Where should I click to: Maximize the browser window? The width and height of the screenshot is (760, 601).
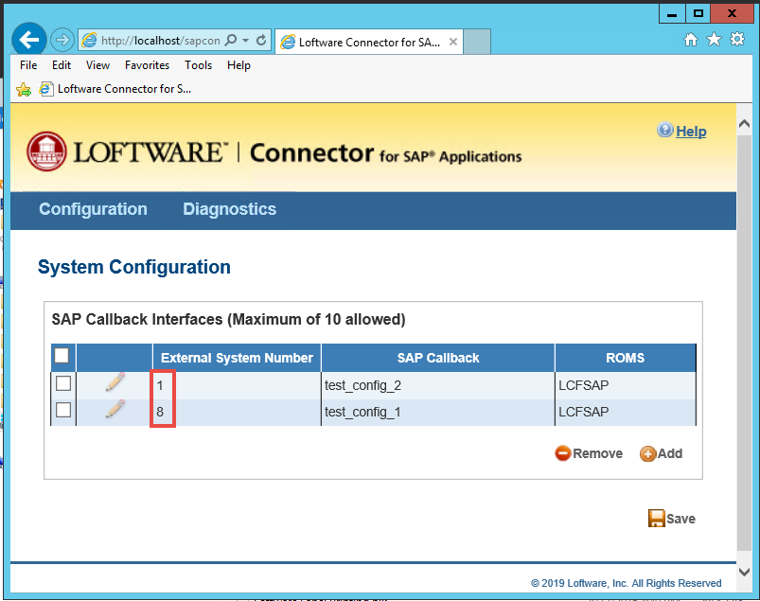[x=698, y=14]
